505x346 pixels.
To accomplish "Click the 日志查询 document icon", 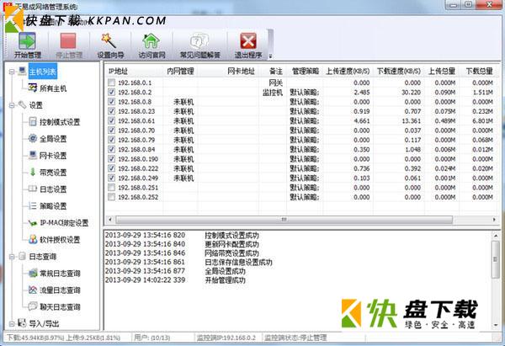I will 22,256.
